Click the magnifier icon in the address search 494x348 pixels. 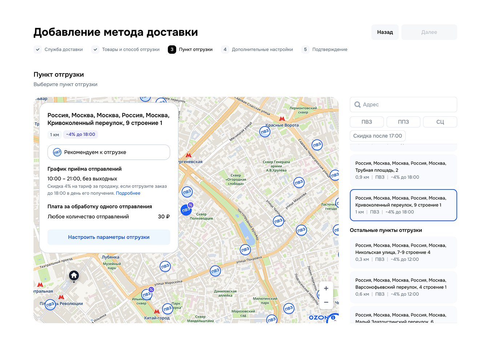(357, 105)
